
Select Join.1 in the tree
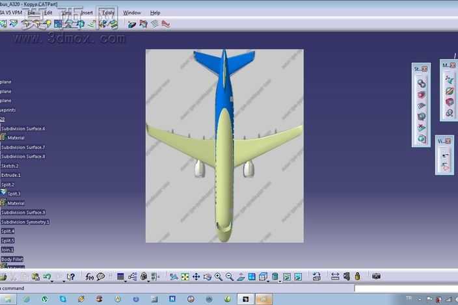[x=7, y=250]
